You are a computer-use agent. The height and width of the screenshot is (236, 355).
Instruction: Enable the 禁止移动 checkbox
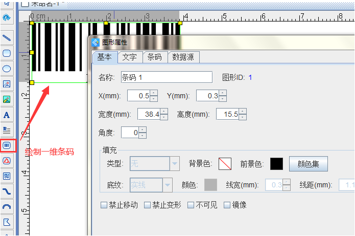104,205
